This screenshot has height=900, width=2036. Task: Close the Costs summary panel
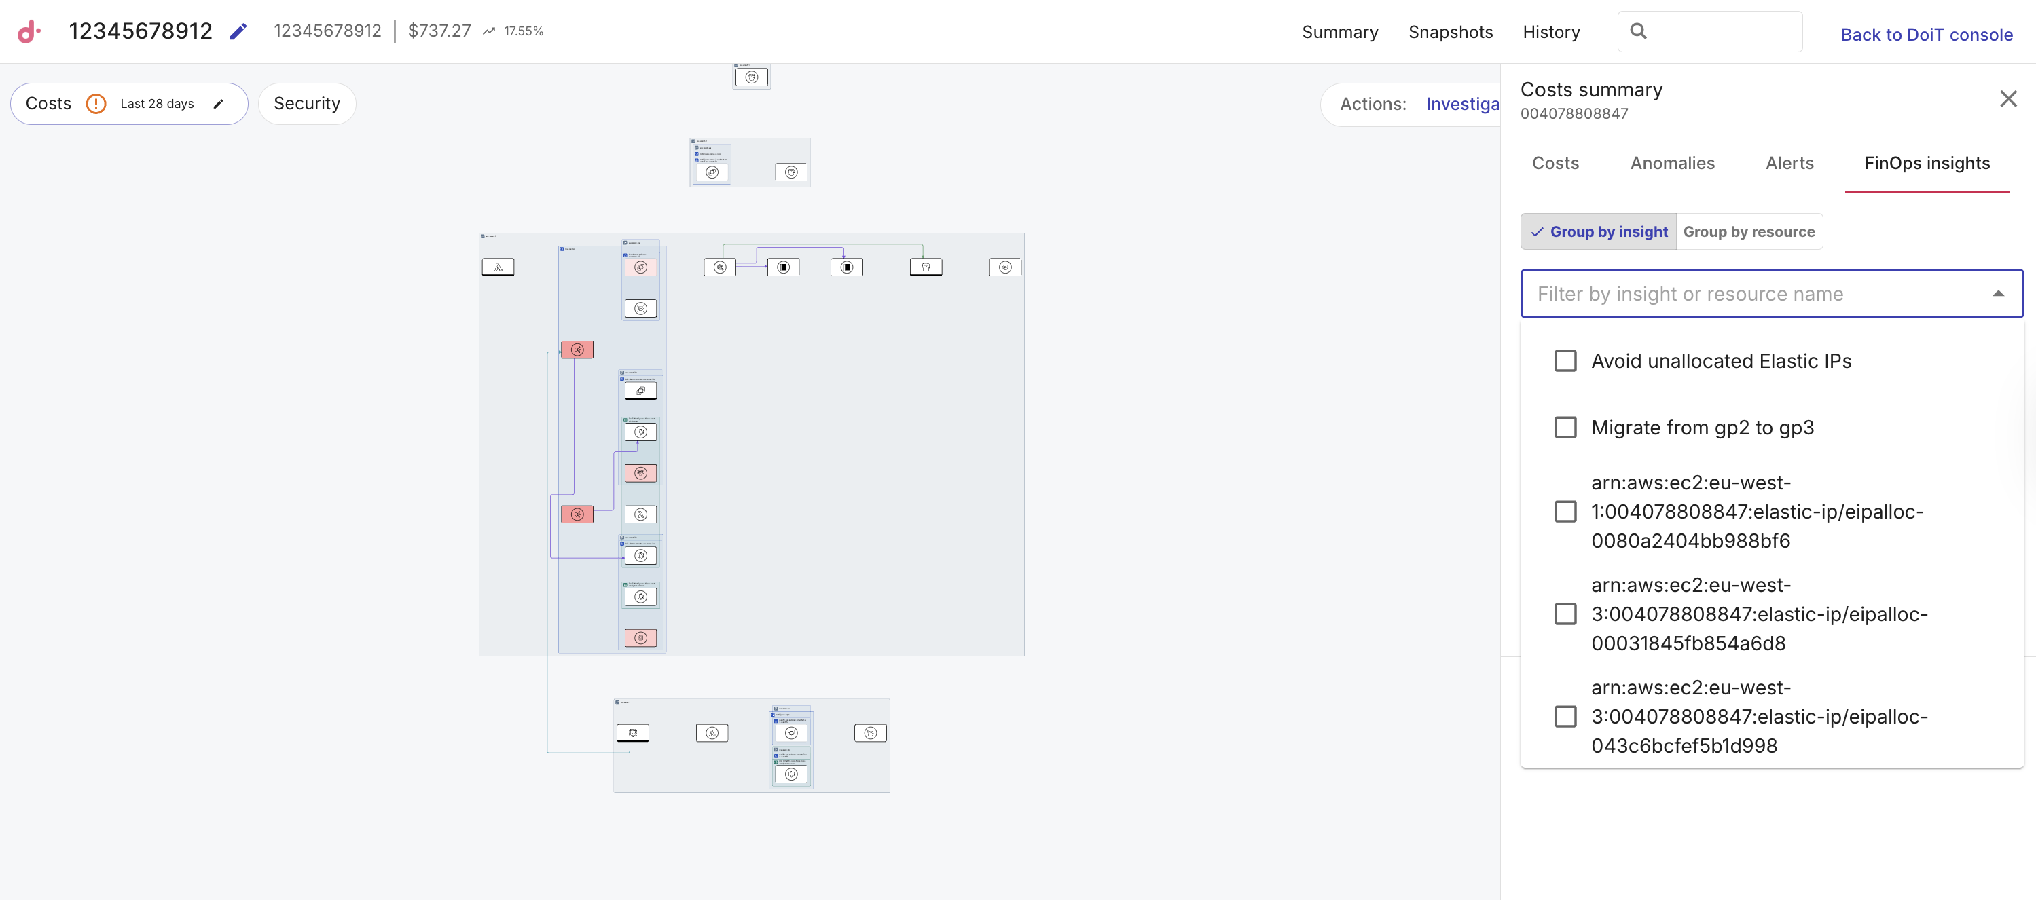tap(2008, 99)
